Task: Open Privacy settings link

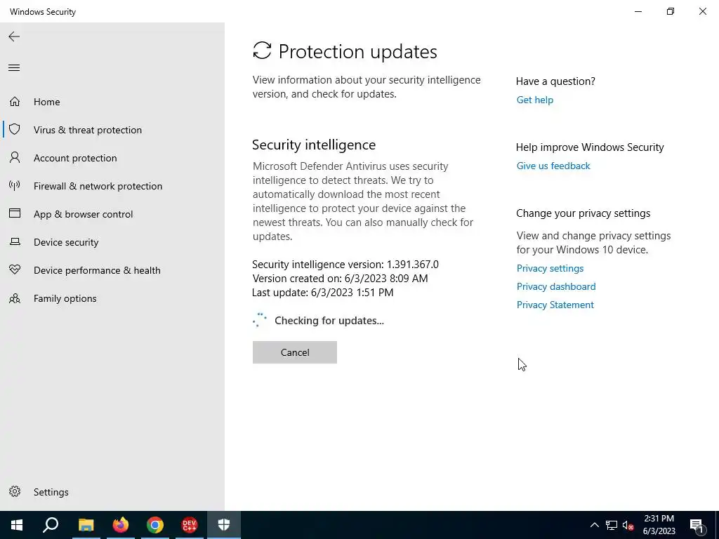Action: (550, 268)
